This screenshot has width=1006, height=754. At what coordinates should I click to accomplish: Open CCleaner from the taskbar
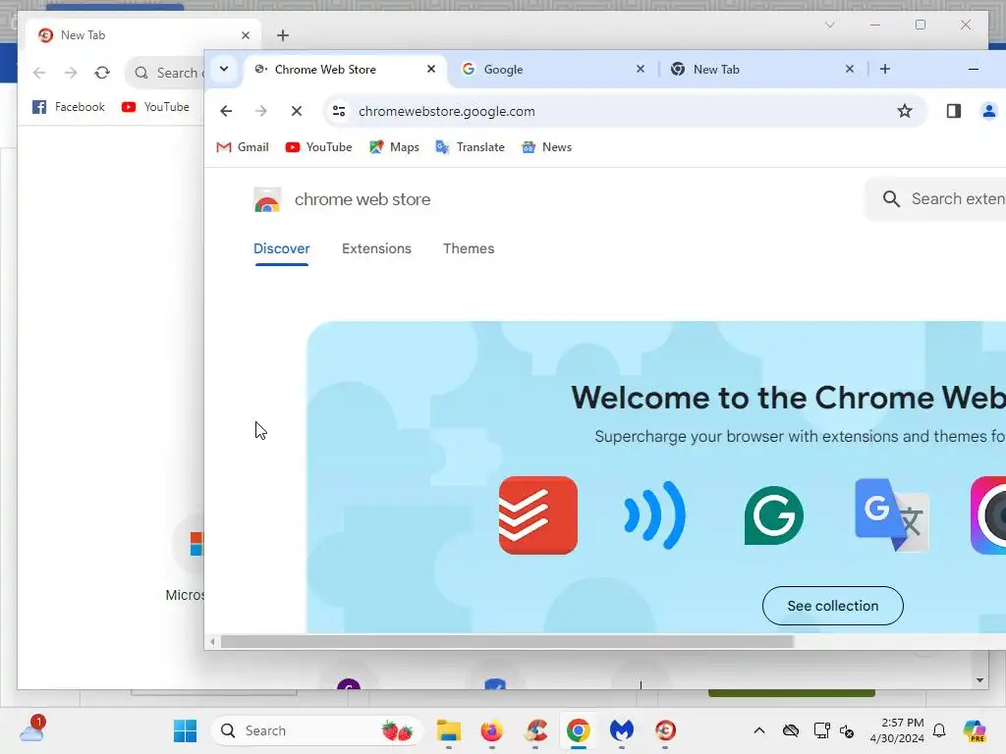pos(535,730)
